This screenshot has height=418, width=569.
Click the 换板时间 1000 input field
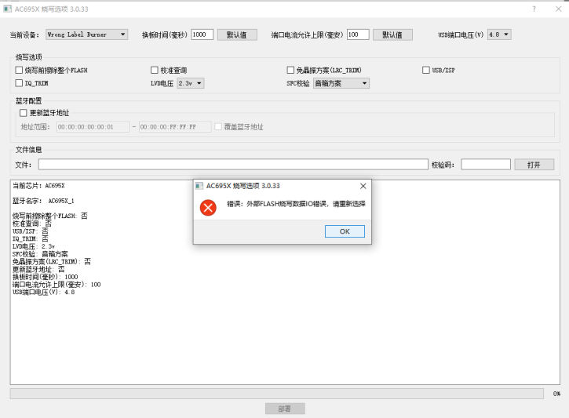click(x=202, y=35)
